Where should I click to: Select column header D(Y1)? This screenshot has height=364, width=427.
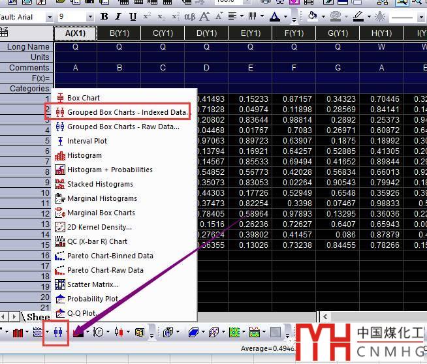[x=206, y=33]
